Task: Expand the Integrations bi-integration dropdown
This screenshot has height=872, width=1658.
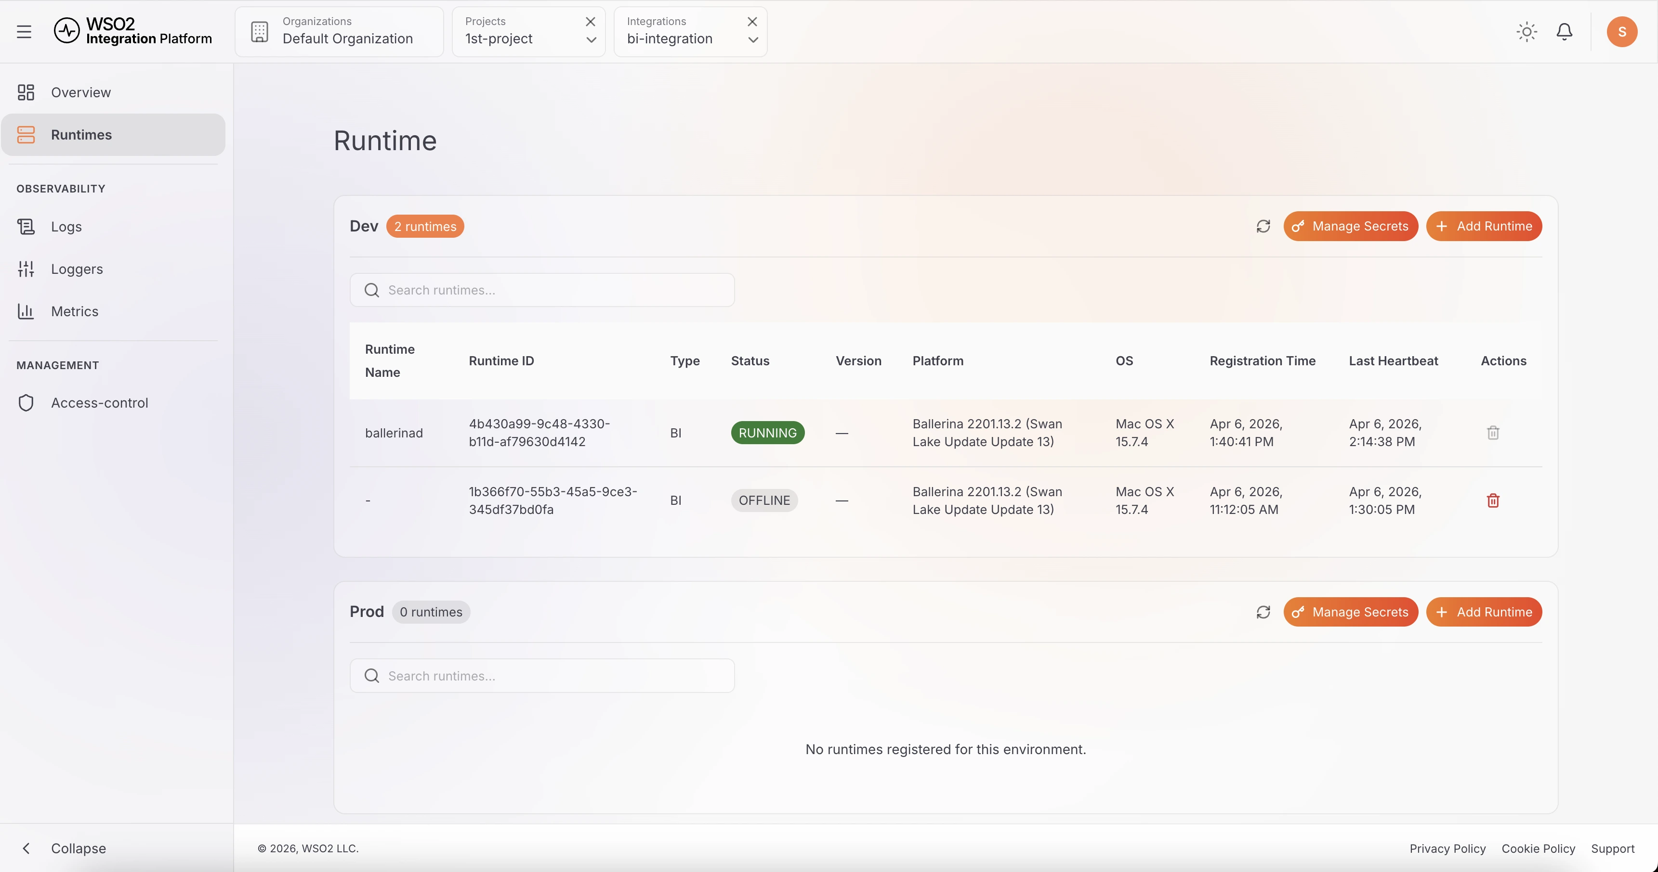Action: tap(753, 40)
